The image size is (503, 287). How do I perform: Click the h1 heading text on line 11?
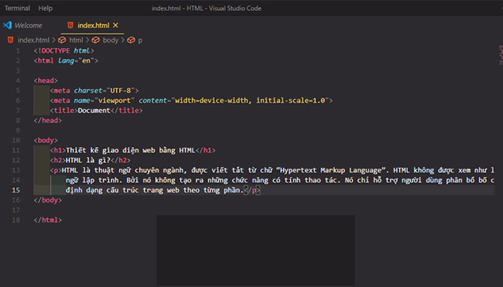click(x=130, y=150)
